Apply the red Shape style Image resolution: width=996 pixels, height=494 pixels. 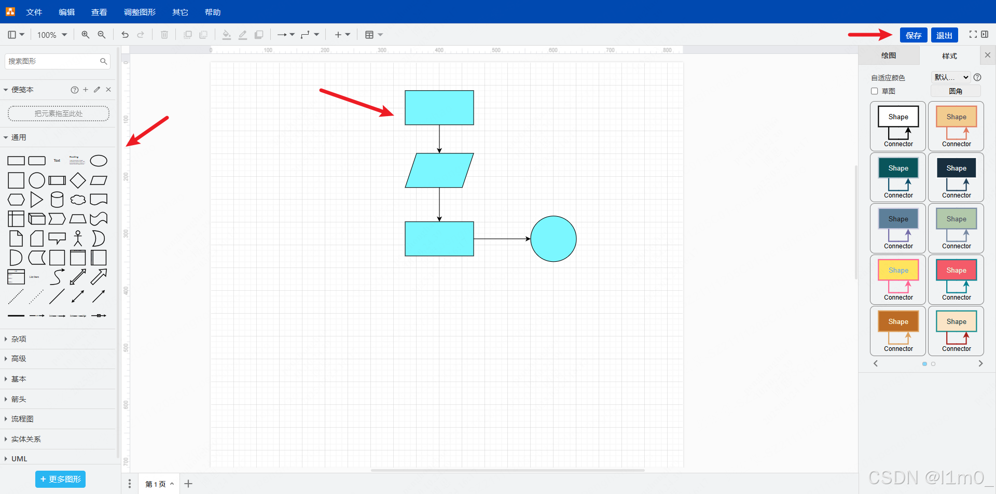pyautogui.click(x=956, y=279)
